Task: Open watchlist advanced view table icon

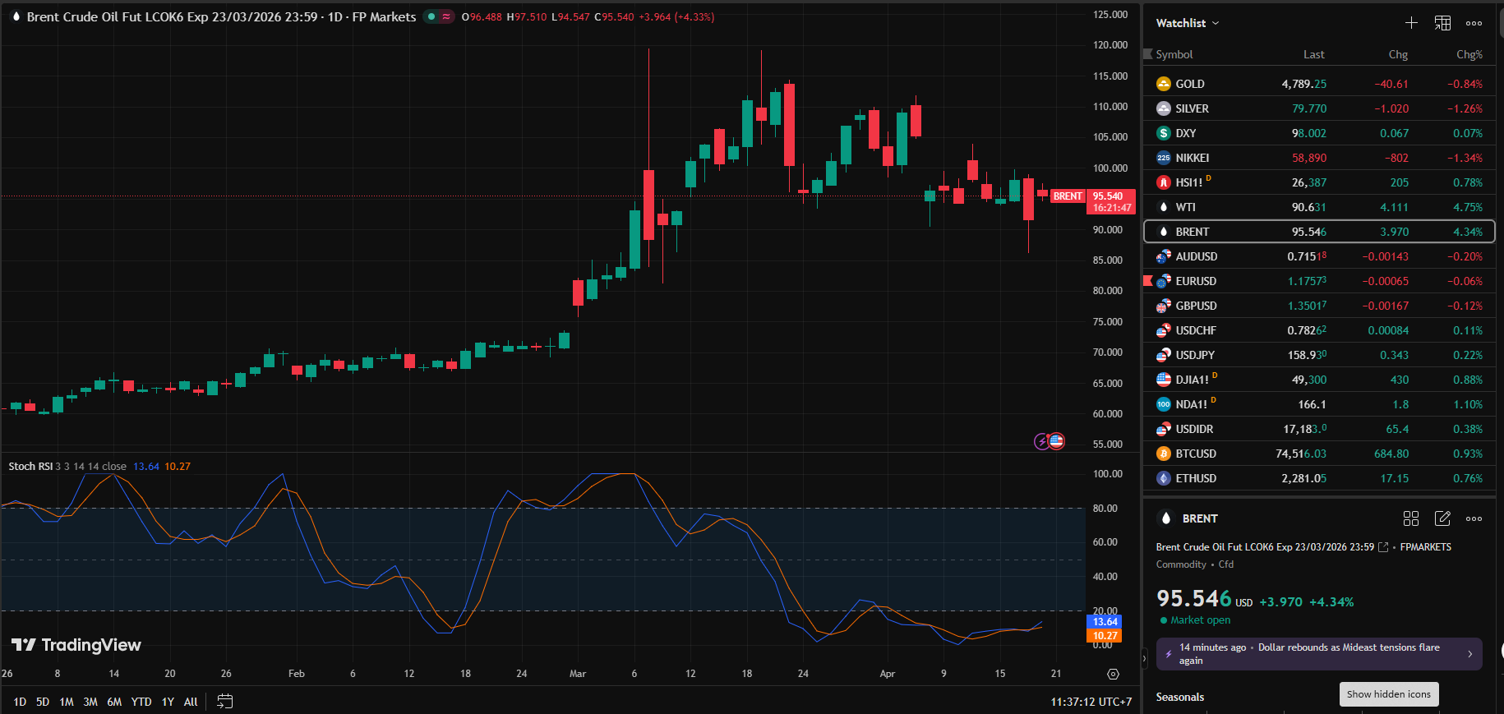Action: [x=1442, y=23]
